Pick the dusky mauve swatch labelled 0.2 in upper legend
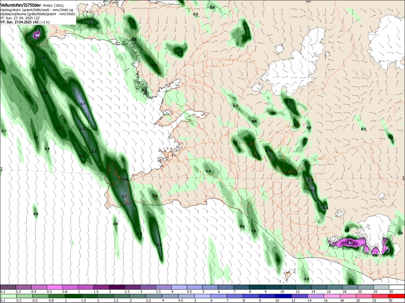 [x=8, y=287]
